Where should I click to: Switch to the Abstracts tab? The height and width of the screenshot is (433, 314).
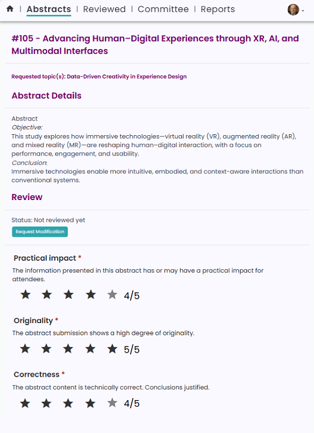[x=49, y=9]
